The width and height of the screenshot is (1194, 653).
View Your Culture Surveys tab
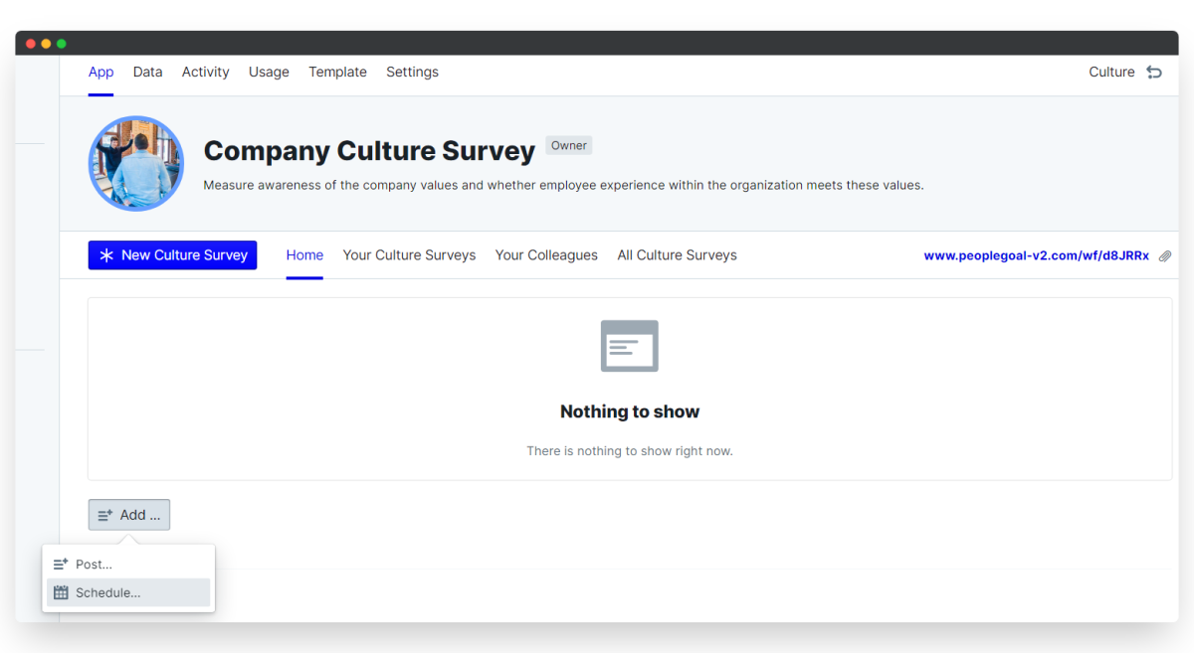pos(409,255)
